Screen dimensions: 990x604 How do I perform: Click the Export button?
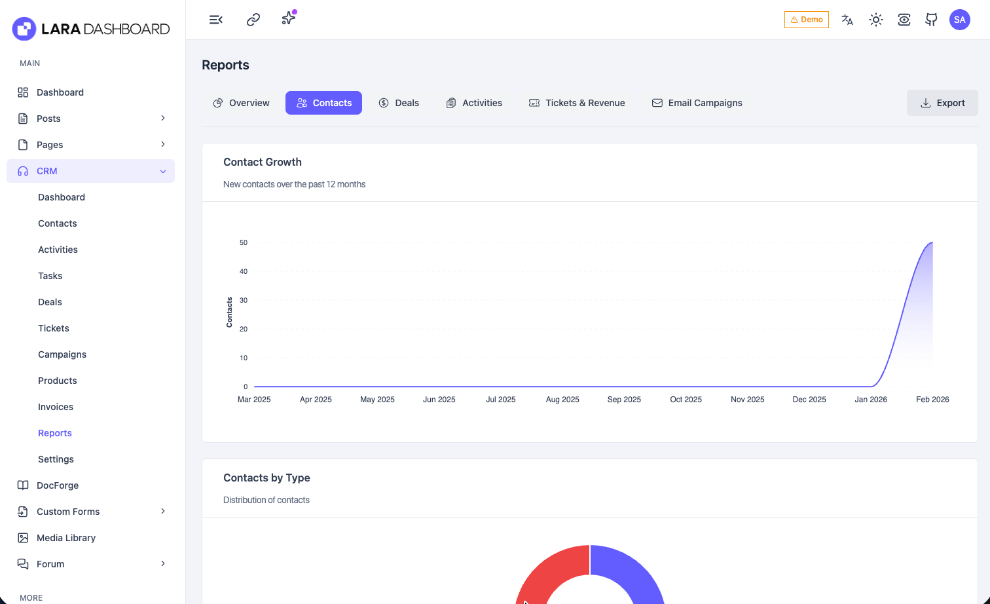point(942,103)
